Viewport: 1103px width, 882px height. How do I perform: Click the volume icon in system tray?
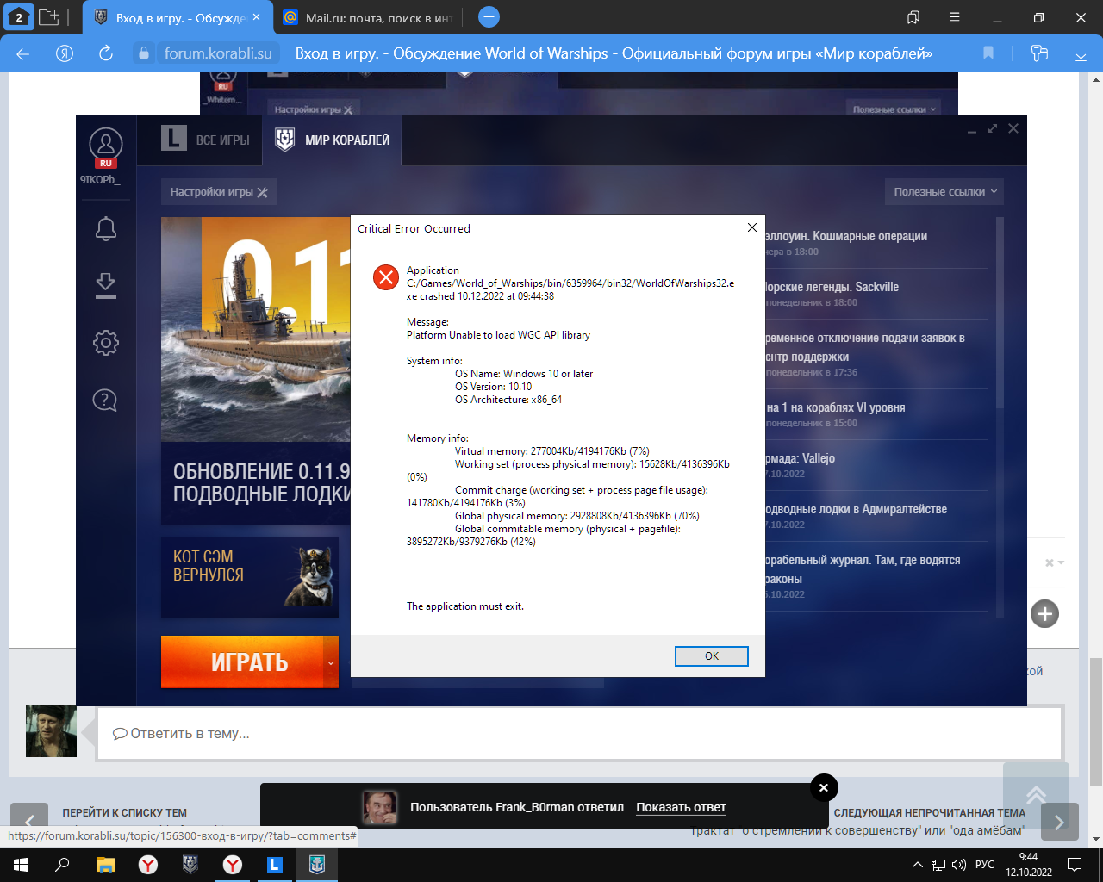pyautogui.click(x=959, y=865)
